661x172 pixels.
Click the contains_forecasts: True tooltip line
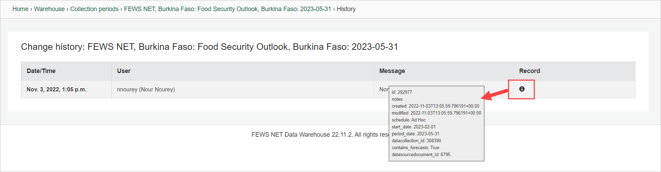tap(415, 148)
